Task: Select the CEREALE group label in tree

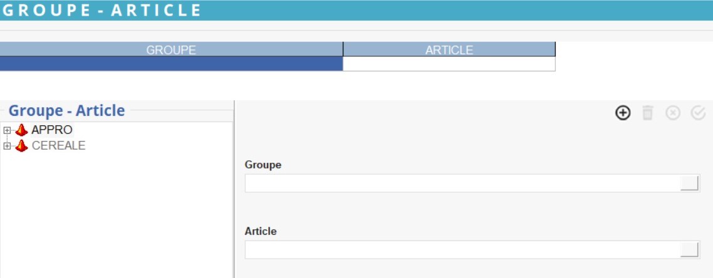Action: pyautogui.click(x=58, y=146)
